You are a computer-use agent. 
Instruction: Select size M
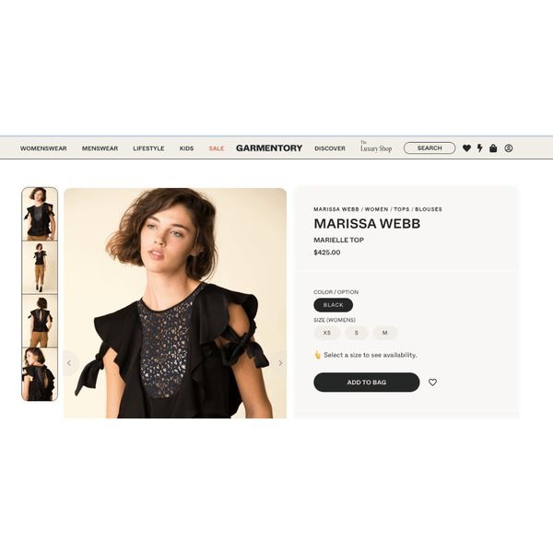[x=385, y=333]
